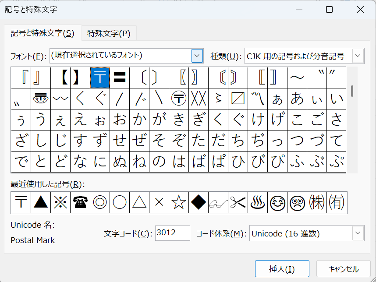Click the 文字コード input field
This screenshot has height=282, width=376.
coord(172,233)
